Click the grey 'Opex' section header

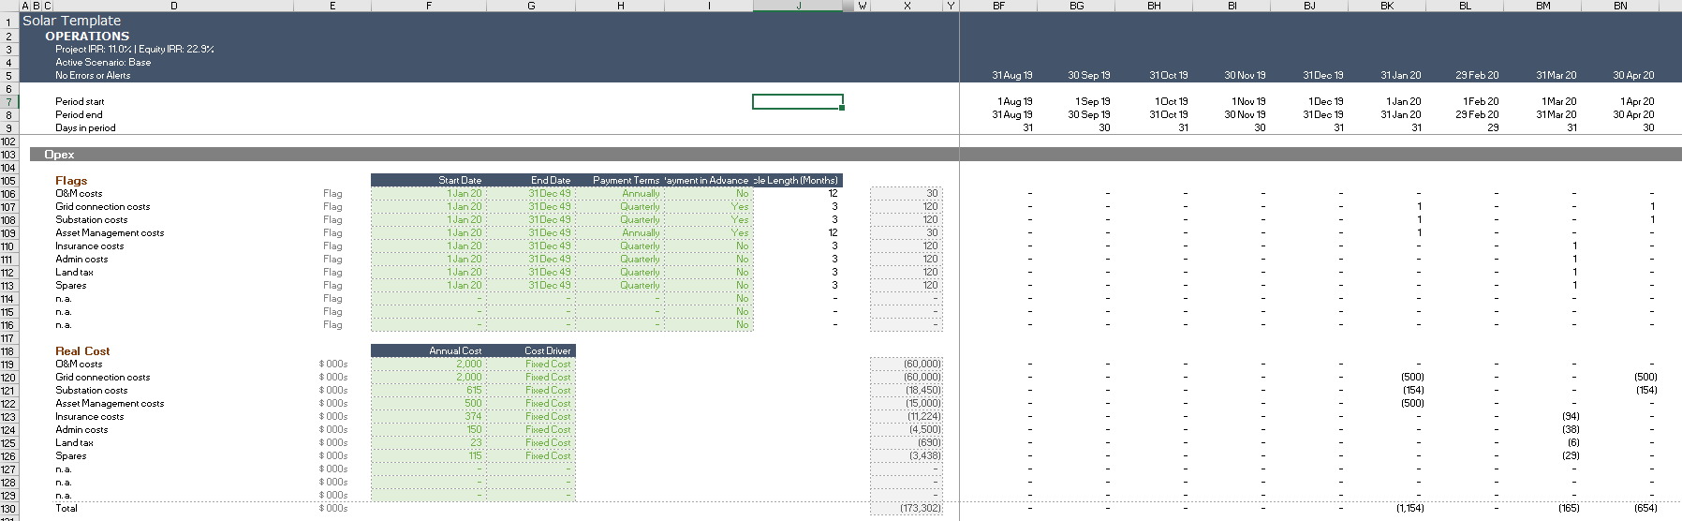pos(59,155)
